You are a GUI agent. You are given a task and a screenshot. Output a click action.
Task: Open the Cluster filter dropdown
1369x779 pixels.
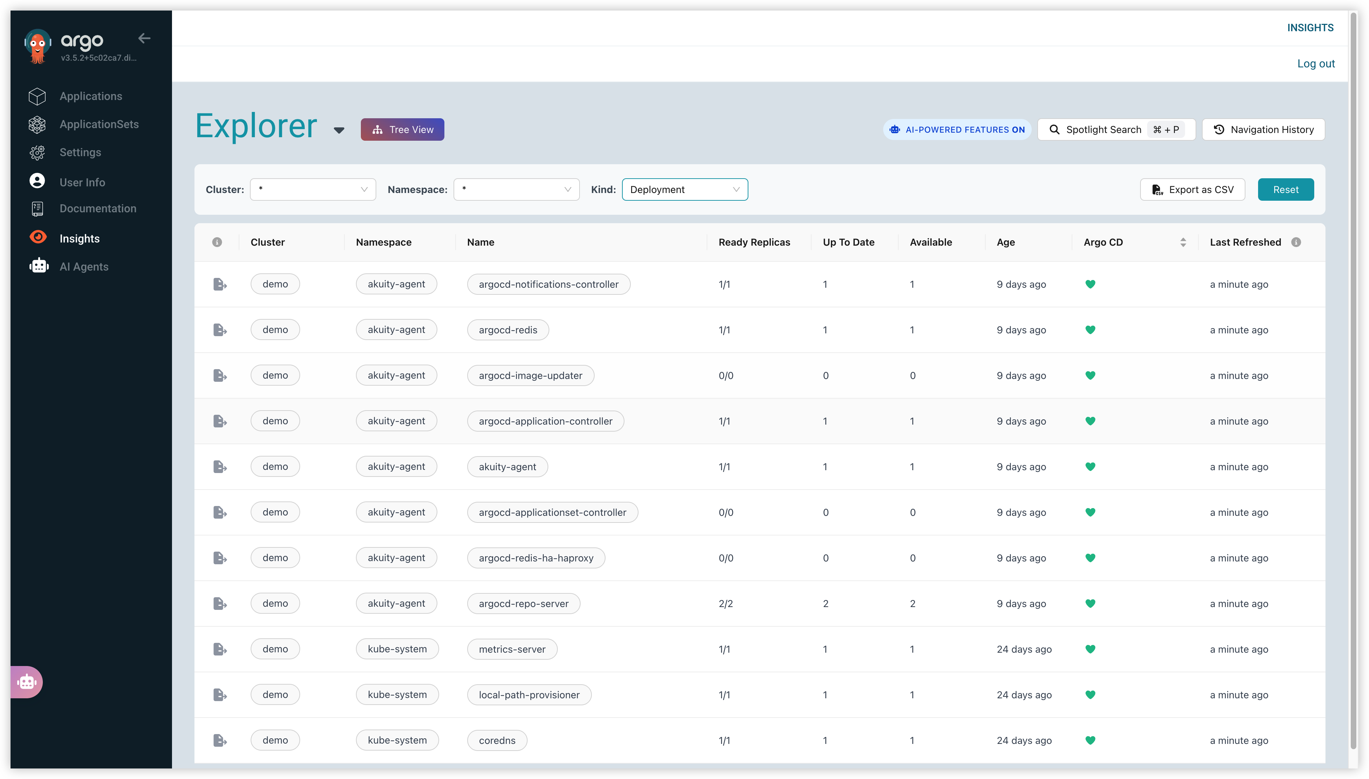click(x=313, y=189)
